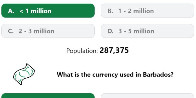Screen dimensions: 196x98
Task: Click the 'B.' letter label
Action: pyautogui.click(x=110, y=11)
